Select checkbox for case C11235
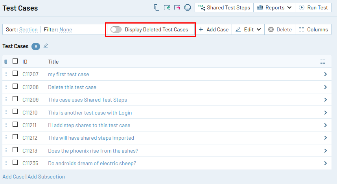 (x=15, y=163)
